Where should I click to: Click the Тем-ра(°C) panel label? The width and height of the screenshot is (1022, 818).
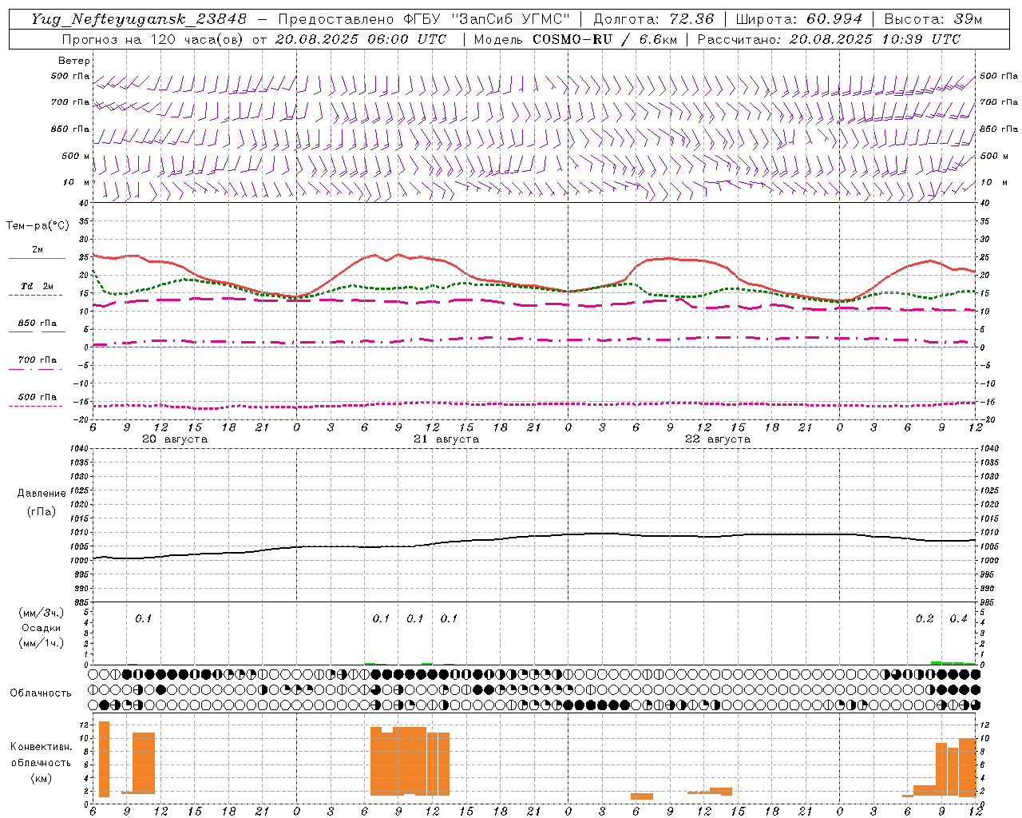click(38, 226)
